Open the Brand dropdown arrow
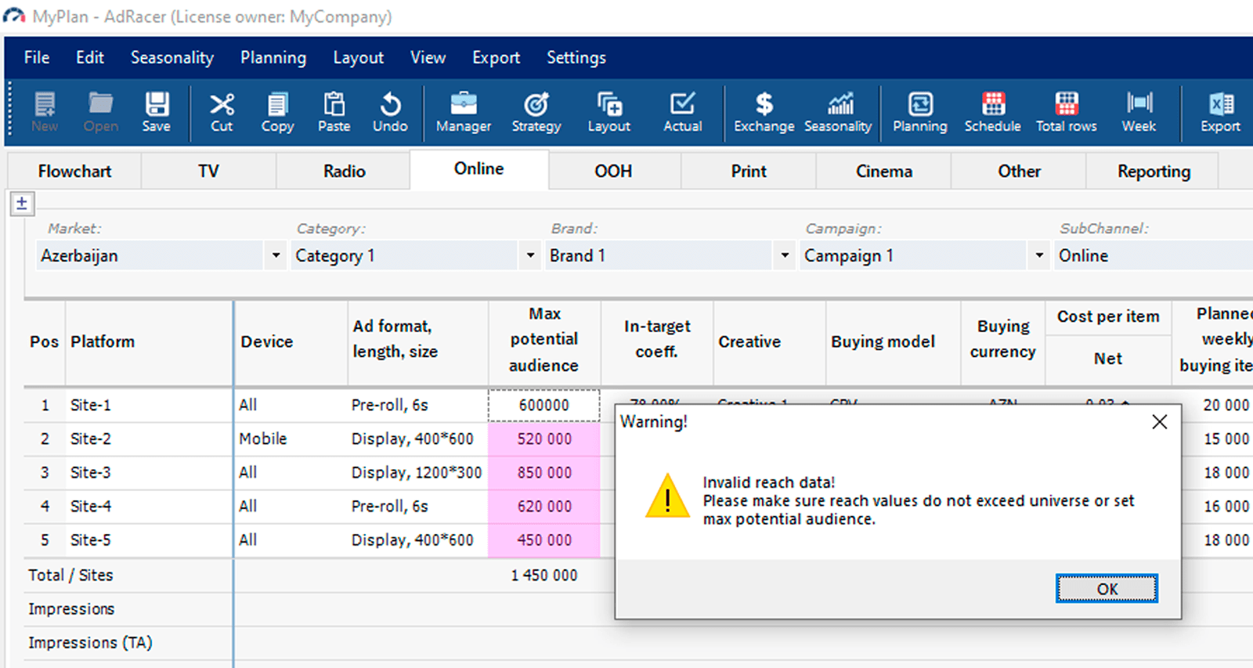The image size is (1253, 668). click(785, 255)
